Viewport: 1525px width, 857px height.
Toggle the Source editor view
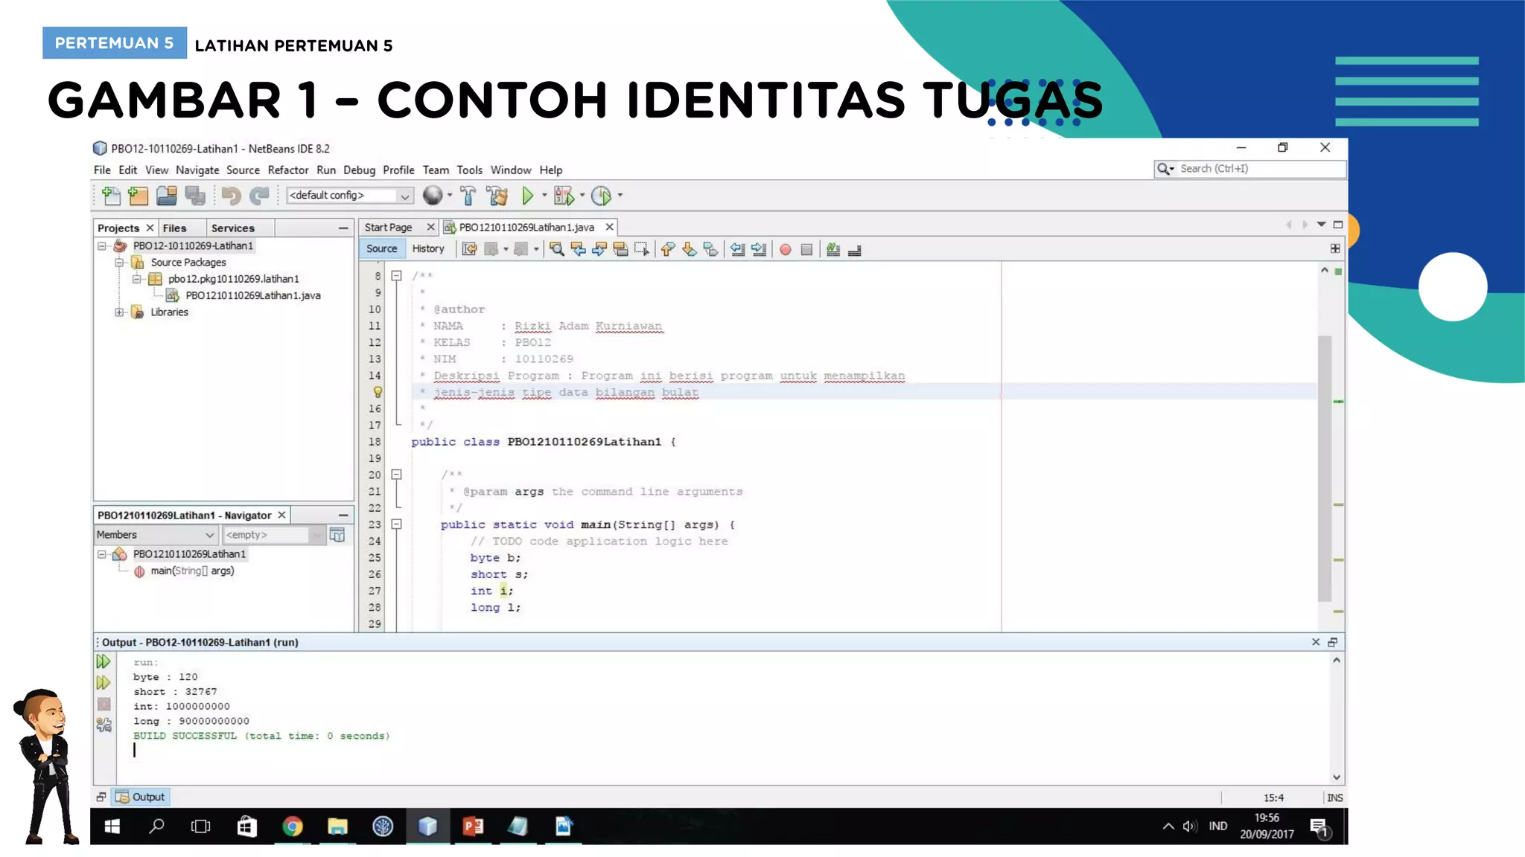381,248
